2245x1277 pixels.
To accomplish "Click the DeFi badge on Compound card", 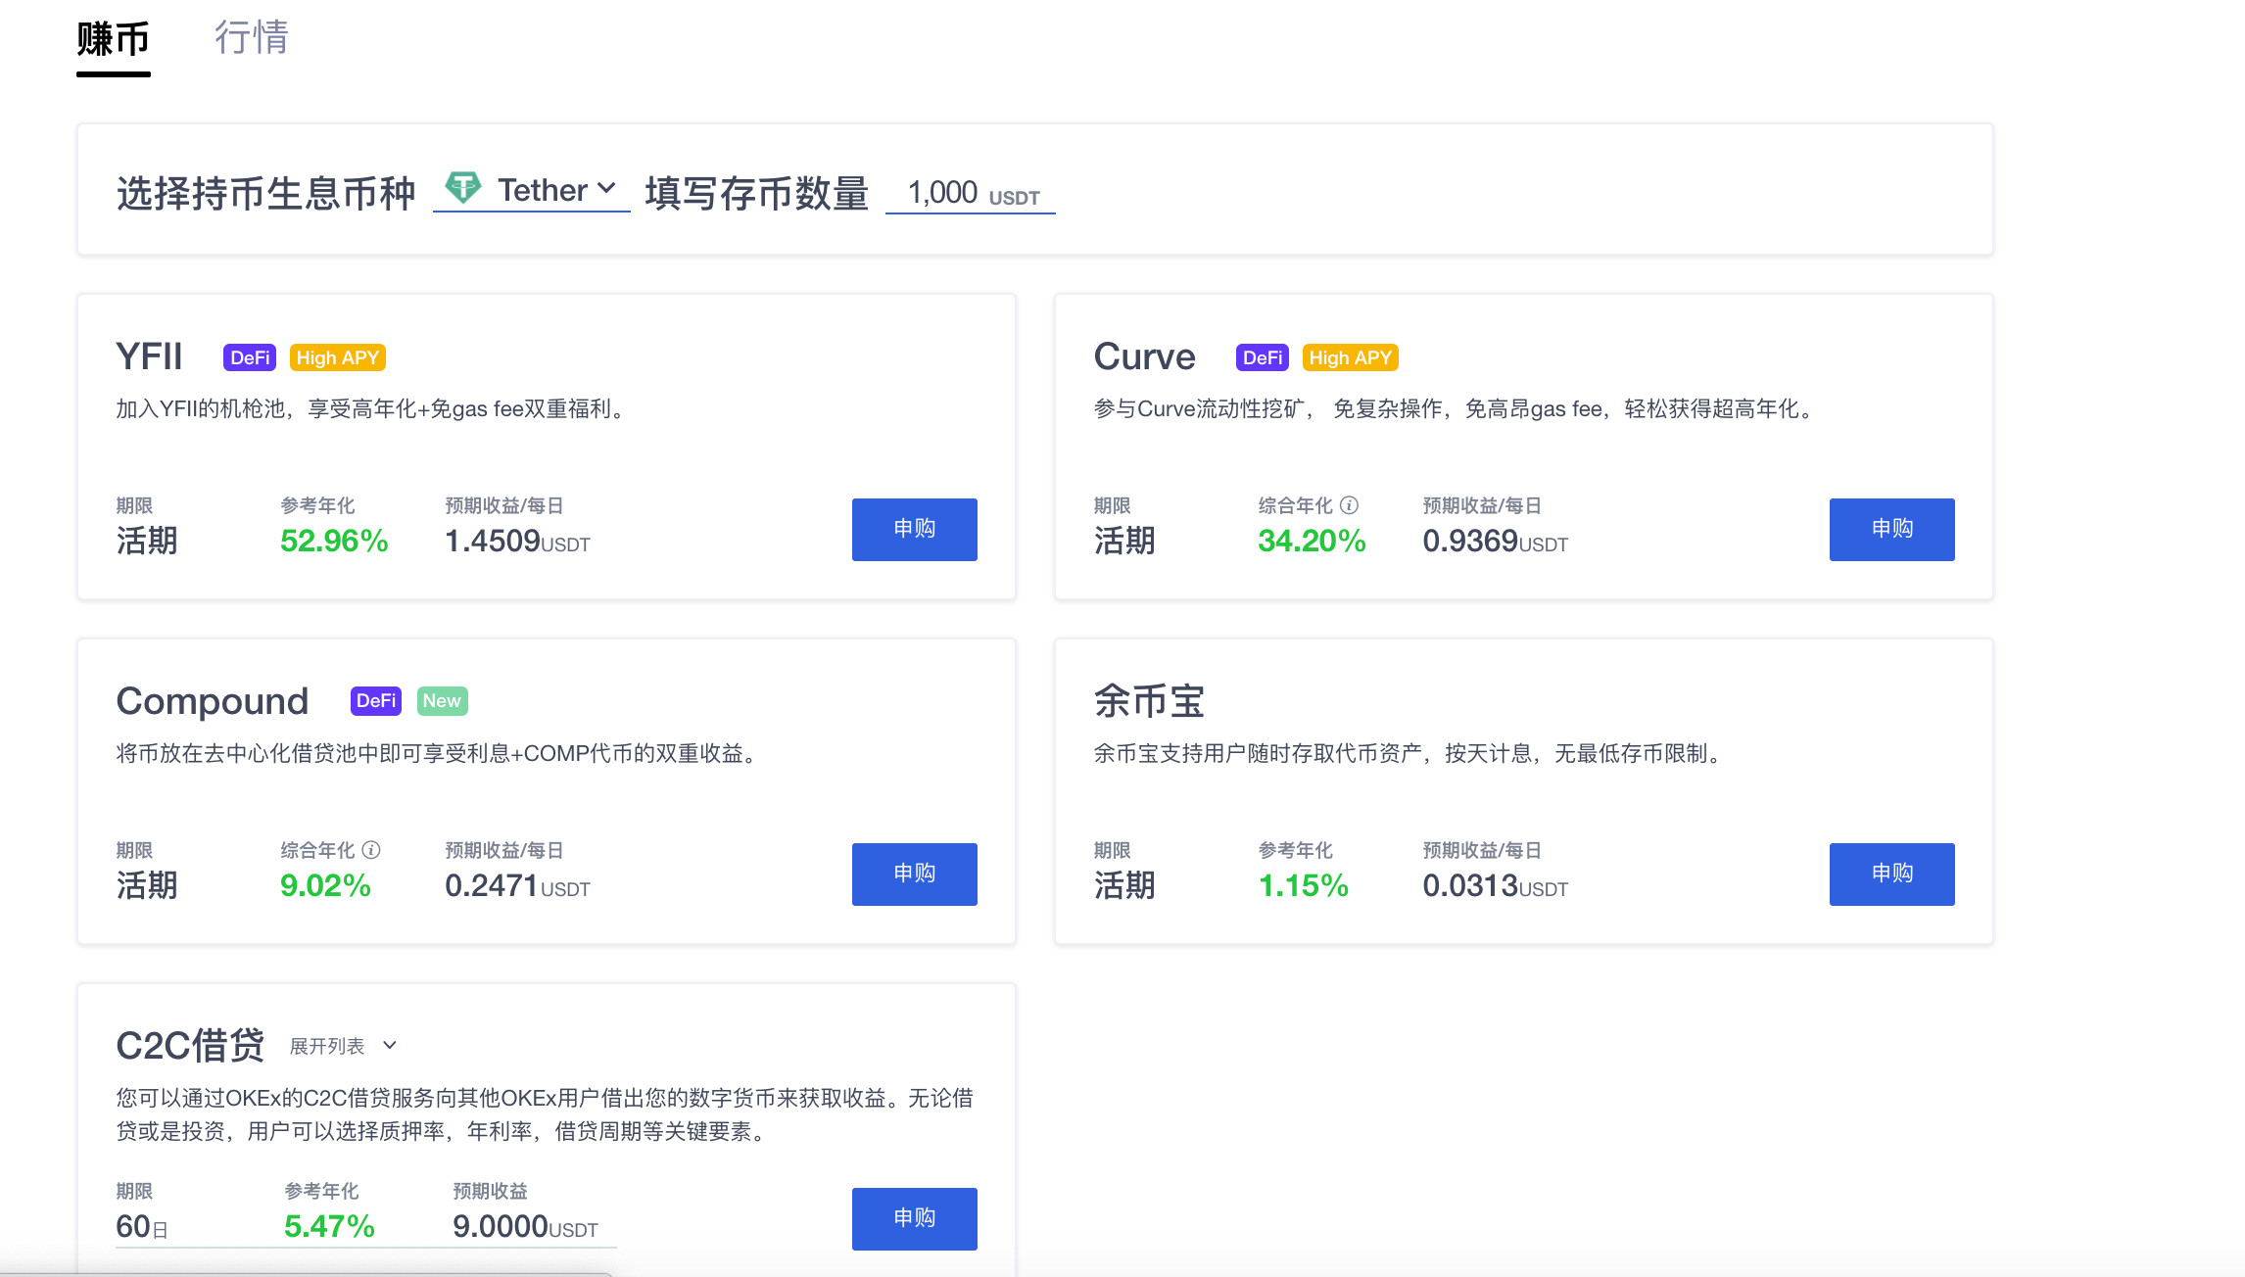I will 376,701.
